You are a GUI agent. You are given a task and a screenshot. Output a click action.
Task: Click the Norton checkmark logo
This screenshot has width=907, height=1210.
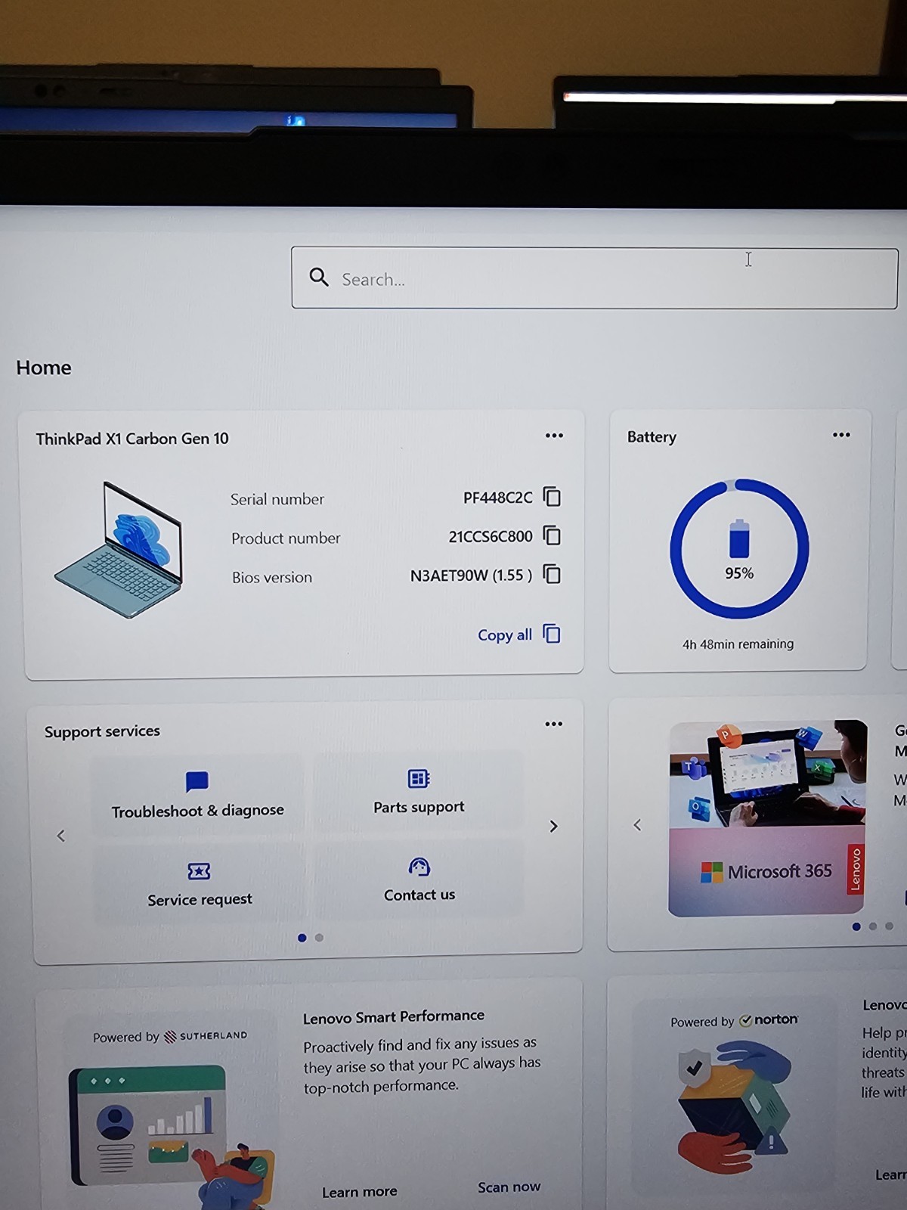(769, 1019)
